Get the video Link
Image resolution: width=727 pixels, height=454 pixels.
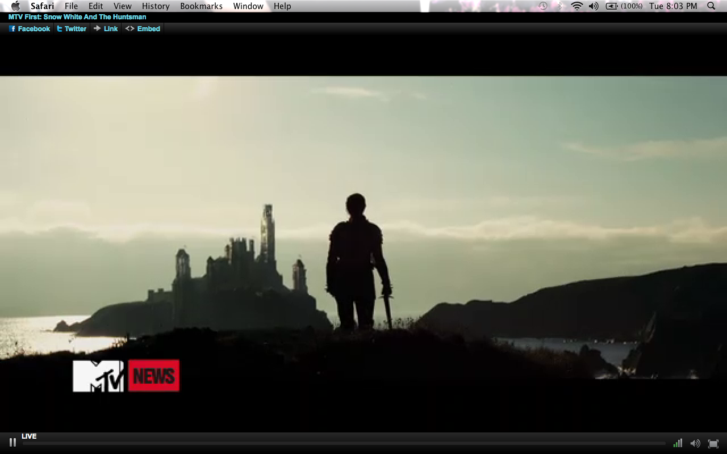click(x=106, y=28)
